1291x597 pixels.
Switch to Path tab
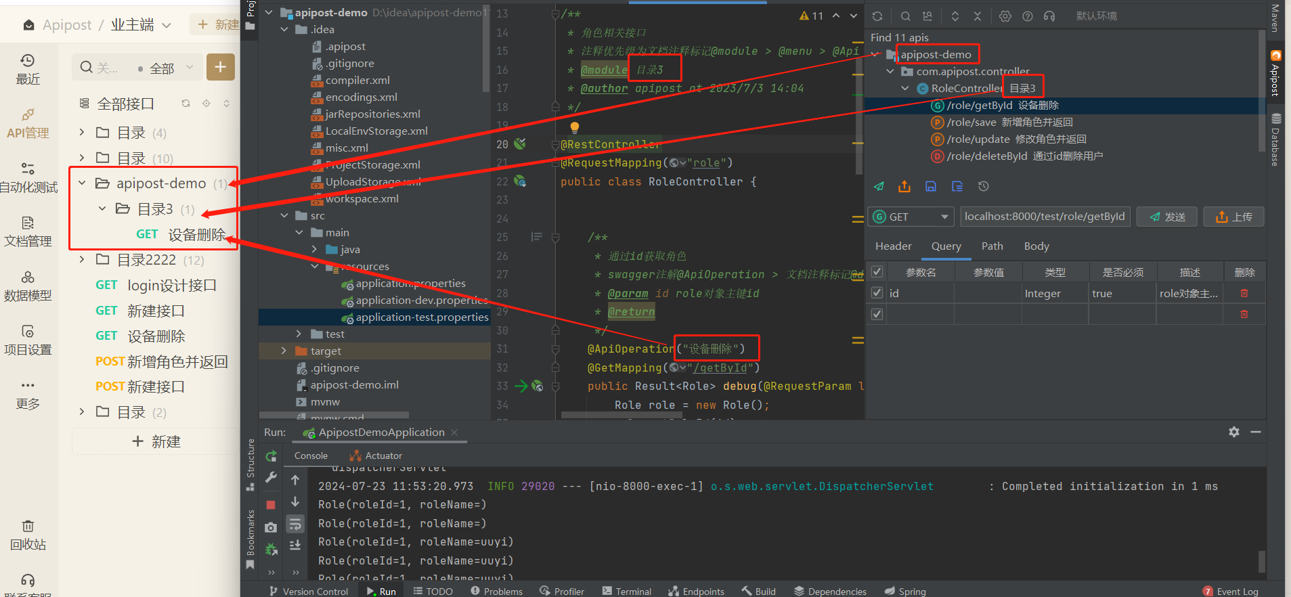pyautogui.click(x=992, y=246)
